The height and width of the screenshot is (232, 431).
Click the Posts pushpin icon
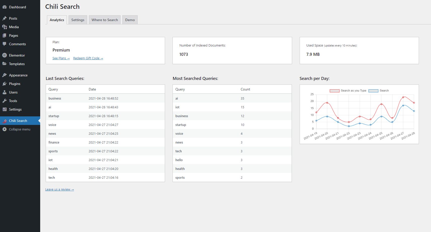coord(5,18)
